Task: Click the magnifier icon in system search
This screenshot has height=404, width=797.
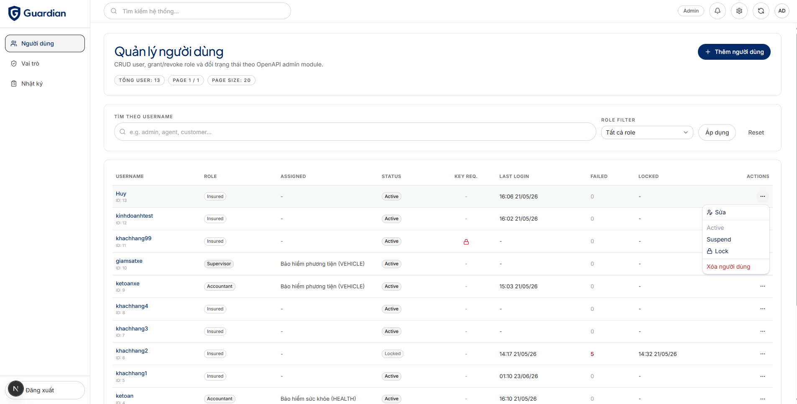Action: coord(114,11)
